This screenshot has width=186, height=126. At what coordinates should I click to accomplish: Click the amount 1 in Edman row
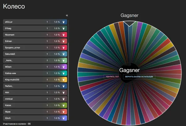click(47, 41)
